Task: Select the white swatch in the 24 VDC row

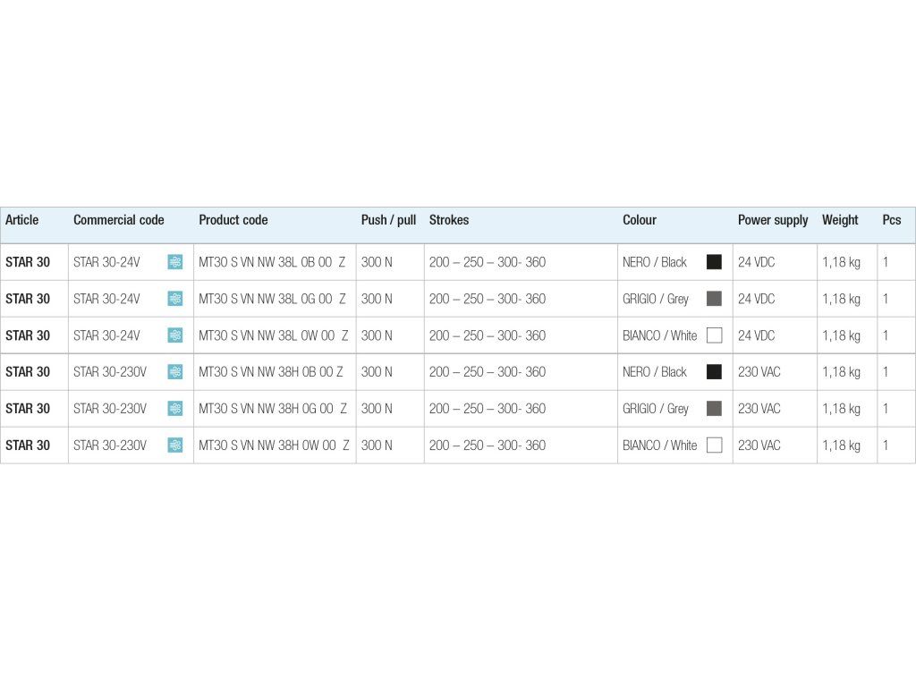Action: pos(714,335)
